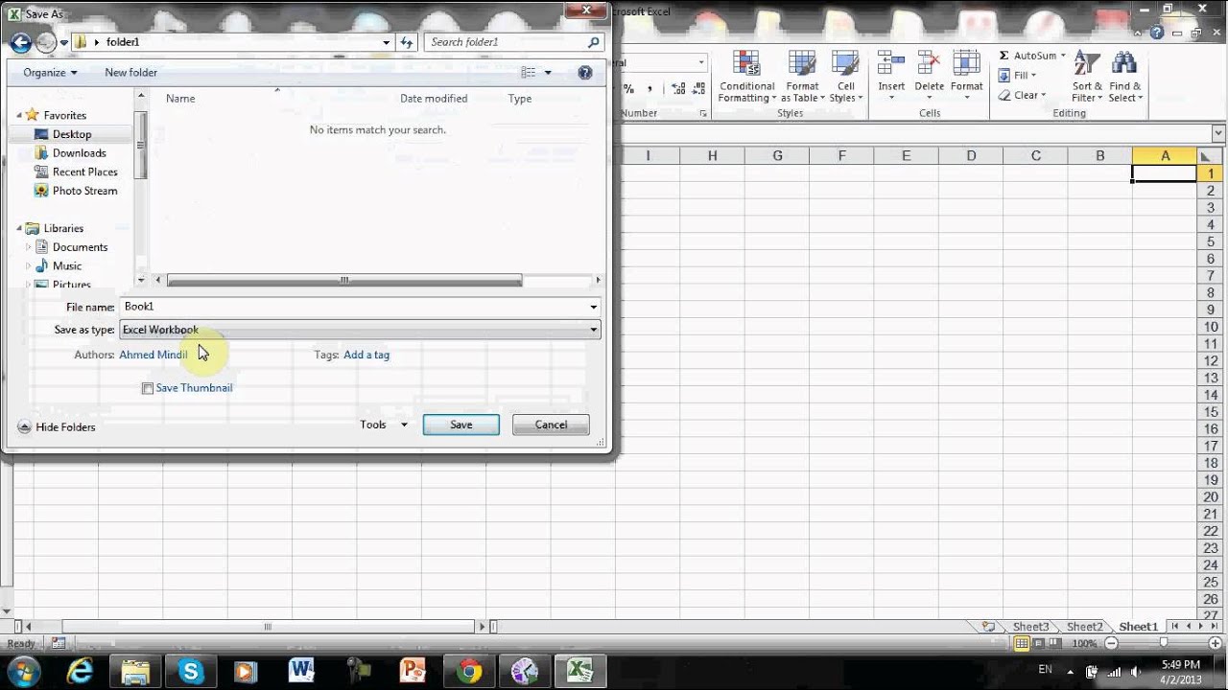Open PowerPoint from the taskbar
Image resolution: width=1228 pixels, height=690 pixels.
pos(413,671)
